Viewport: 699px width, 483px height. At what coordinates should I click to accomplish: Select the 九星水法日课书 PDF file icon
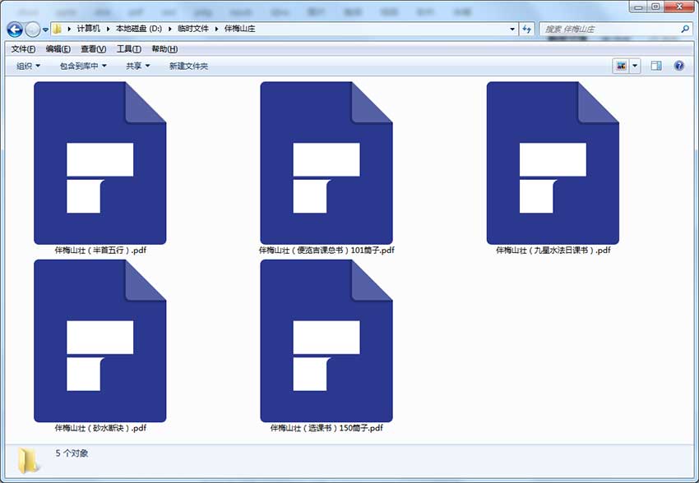553,163
